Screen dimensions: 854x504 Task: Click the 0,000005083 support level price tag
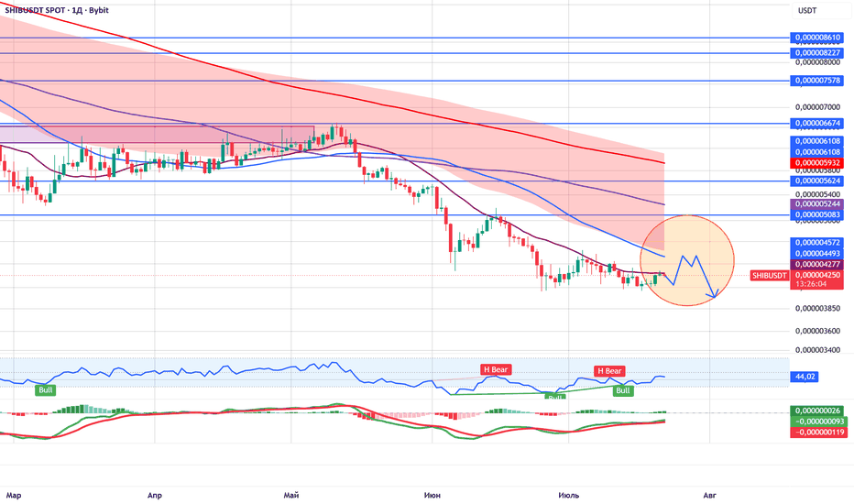(817, 214)
